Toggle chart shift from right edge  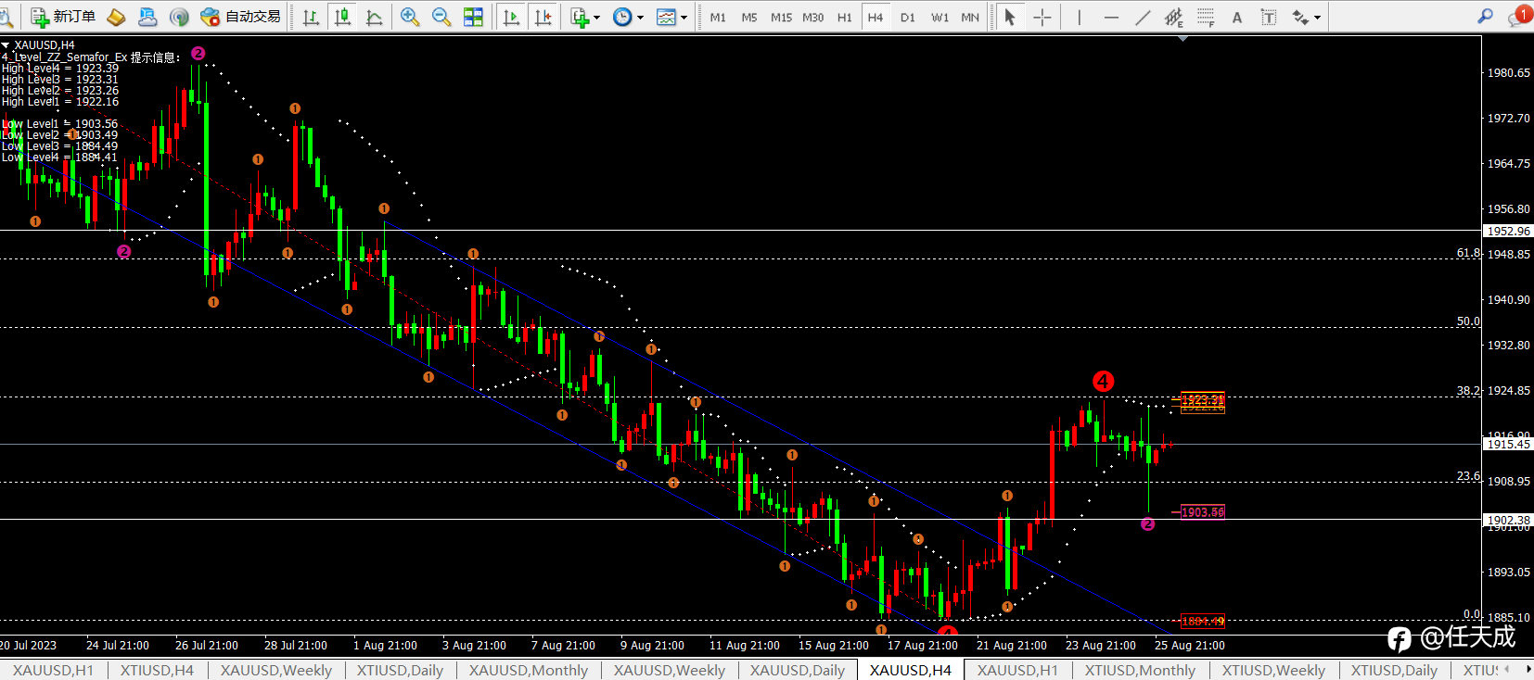tap(543, 17)
